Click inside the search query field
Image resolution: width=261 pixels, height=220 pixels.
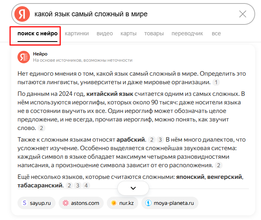(132, 14)
